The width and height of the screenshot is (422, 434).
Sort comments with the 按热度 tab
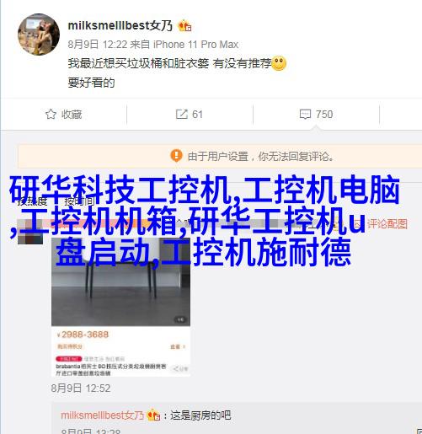tap(32, 201)
